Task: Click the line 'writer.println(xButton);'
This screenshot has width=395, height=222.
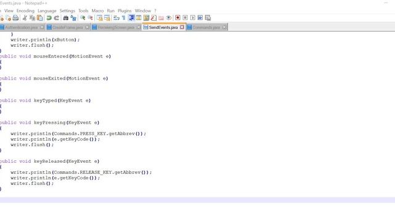Action: 45,39
